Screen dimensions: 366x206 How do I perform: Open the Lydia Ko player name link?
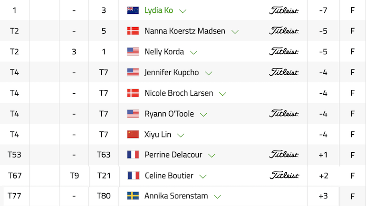pyautogui.click(x=158, y=10)
